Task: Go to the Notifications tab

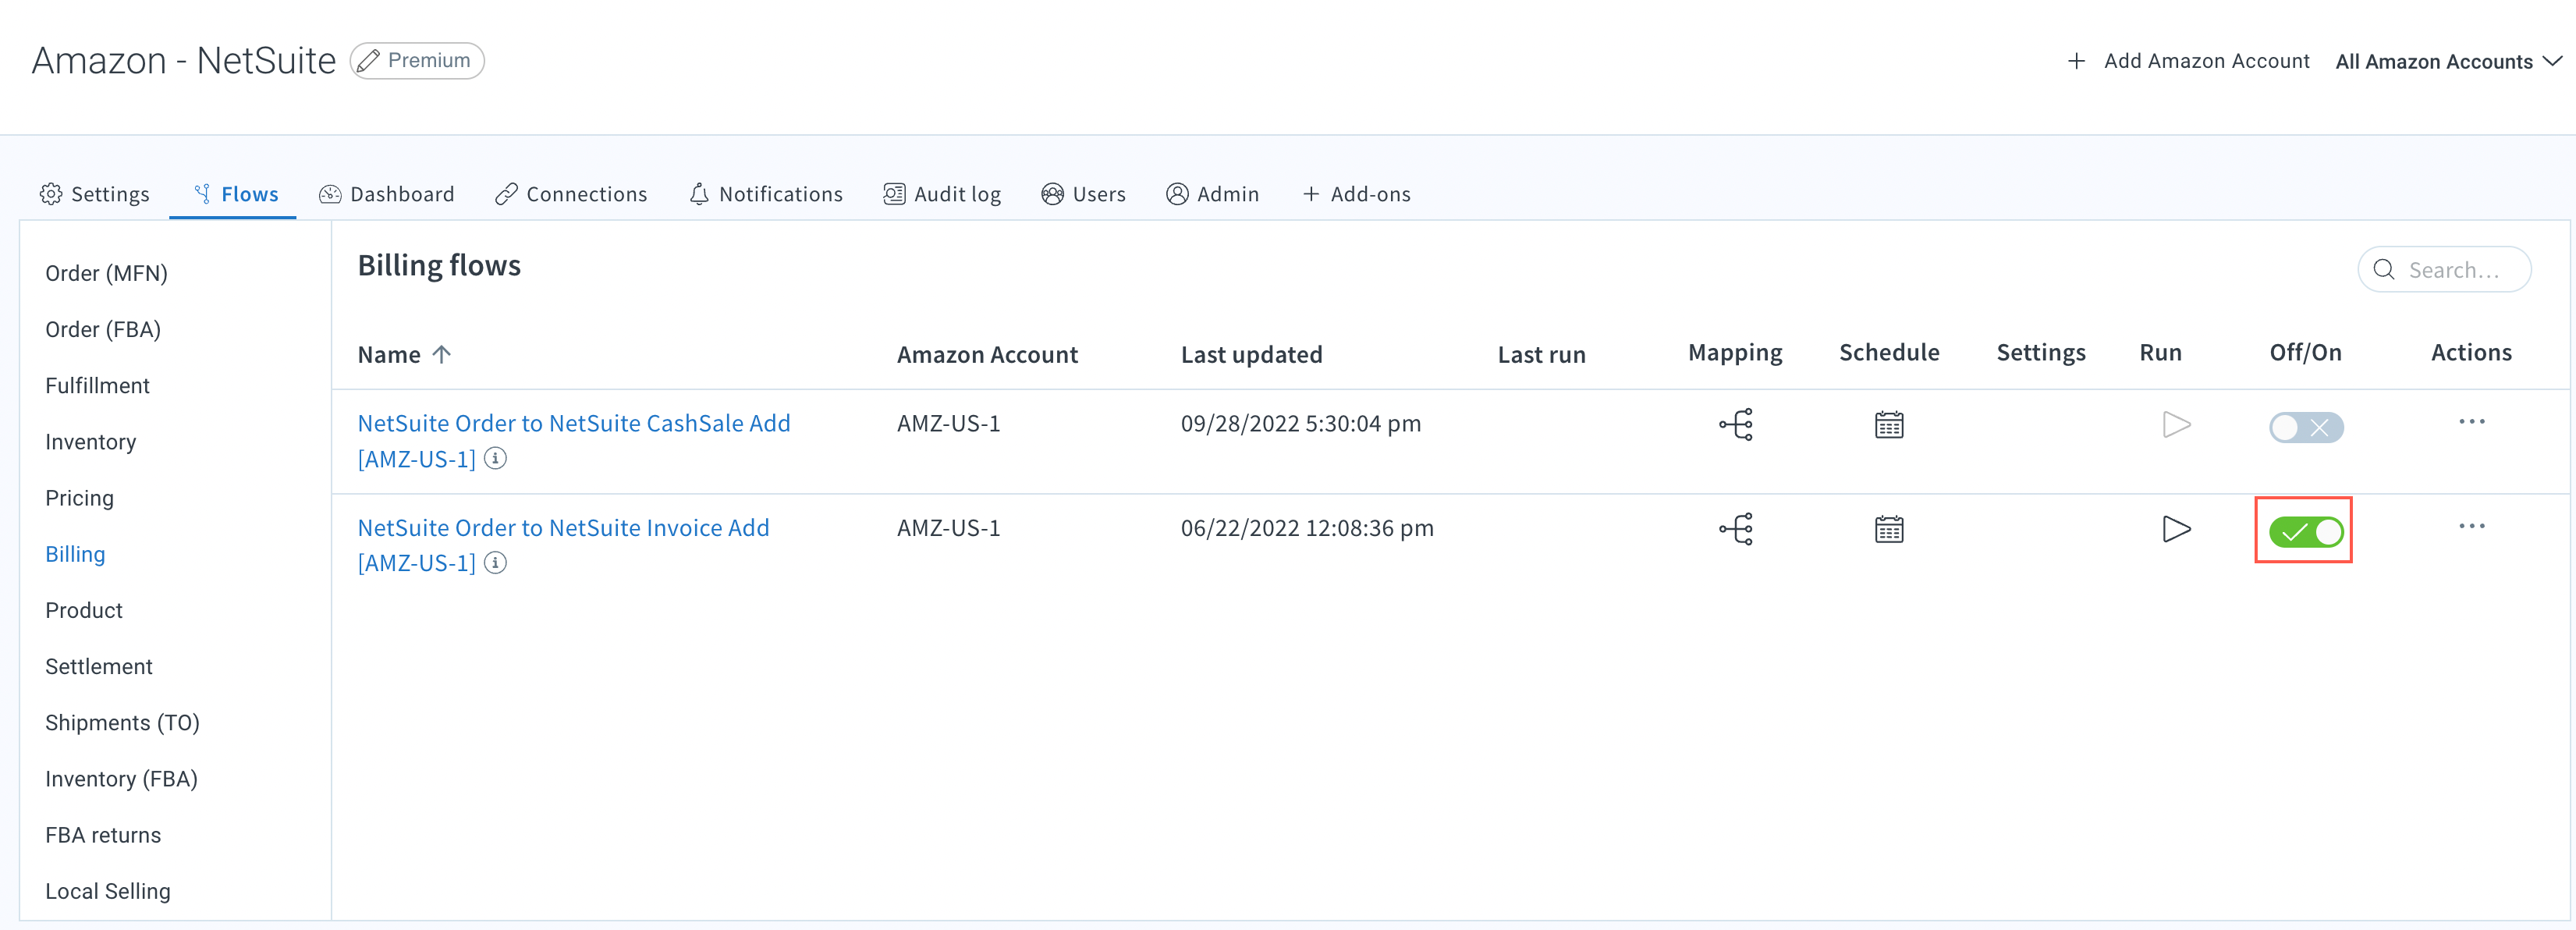Action: click(766, 194)
